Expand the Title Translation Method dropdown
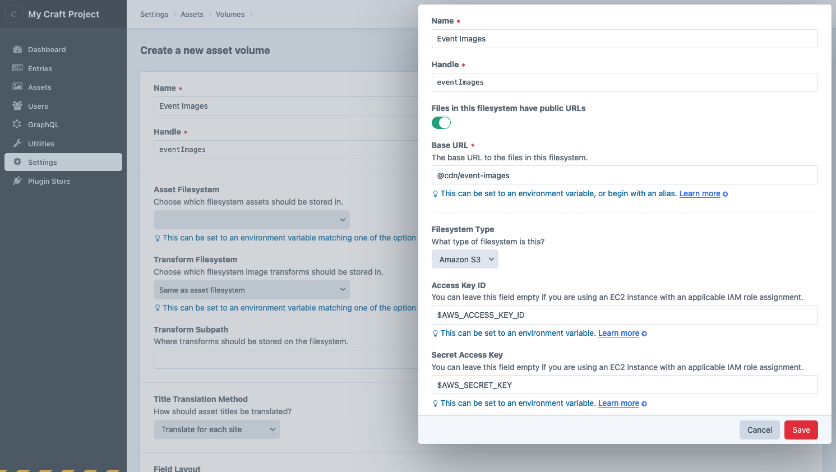The height and width of the screenshot is (472, 836). [216, 429]
